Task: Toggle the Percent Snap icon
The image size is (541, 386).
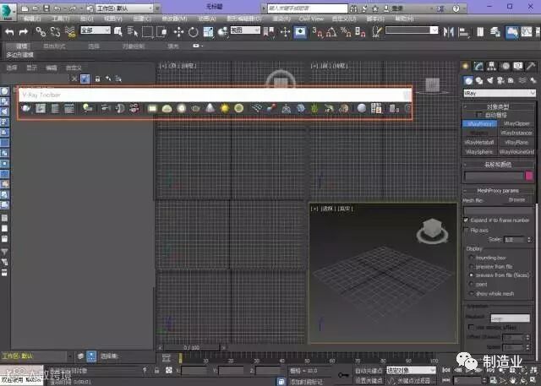Action: 346,32
